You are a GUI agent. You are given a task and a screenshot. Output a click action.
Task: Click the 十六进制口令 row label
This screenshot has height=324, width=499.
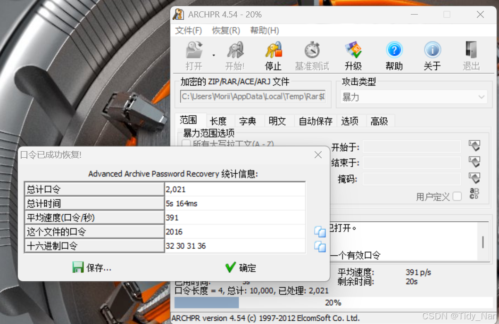[x=94, y=246]
